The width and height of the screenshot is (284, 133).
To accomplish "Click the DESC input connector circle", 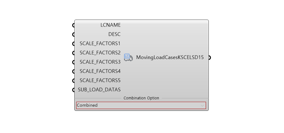I will (73, 34).
